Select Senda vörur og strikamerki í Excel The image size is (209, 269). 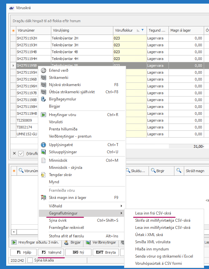164,256
